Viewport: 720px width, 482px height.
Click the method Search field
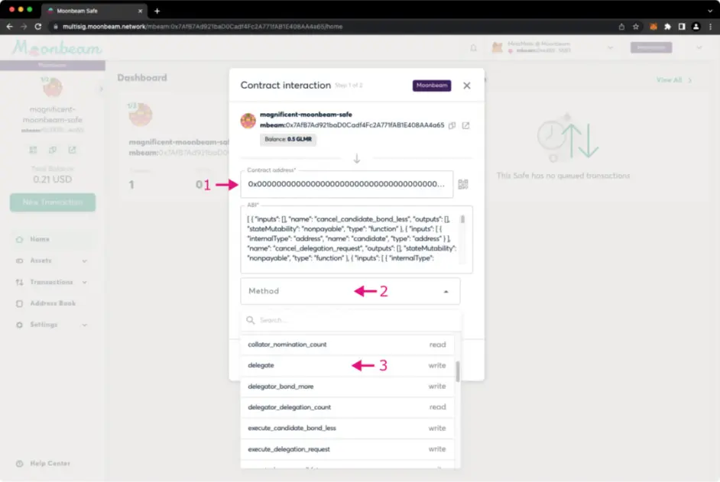(352, 320)
